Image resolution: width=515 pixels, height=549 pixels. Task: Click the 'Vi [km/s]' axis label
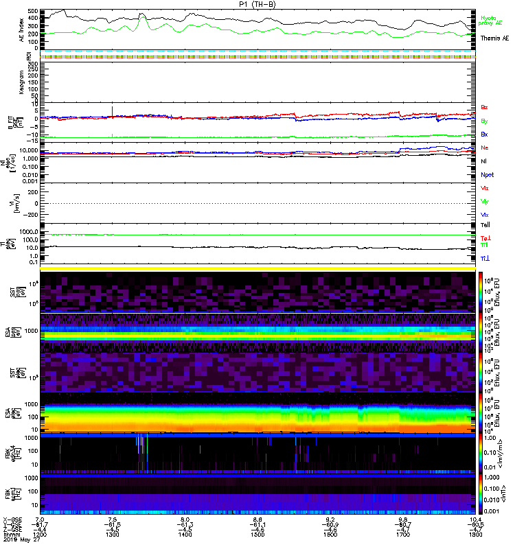click(13, 203)
